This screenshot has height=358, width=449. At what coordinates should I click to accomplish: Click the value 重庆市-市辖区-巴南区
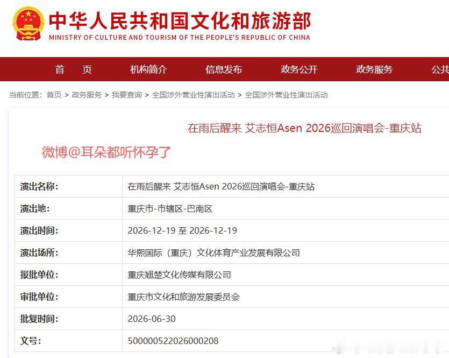[170, 209]
